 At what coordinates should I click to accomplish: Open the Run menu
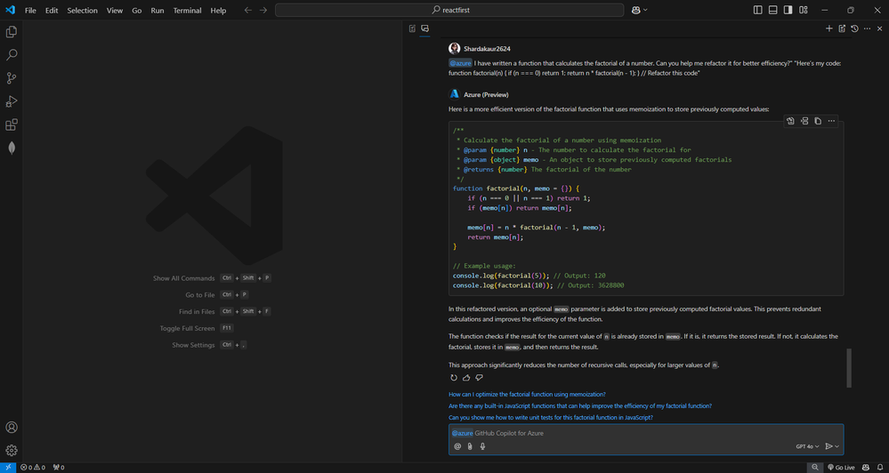tap(157, 10)
